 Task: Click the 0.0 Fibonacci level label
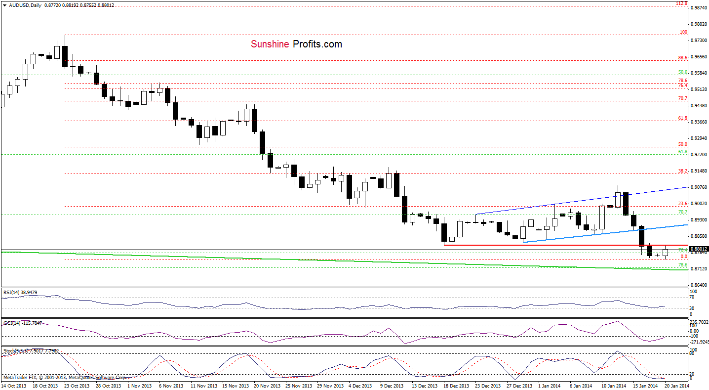tap(684, 257)
